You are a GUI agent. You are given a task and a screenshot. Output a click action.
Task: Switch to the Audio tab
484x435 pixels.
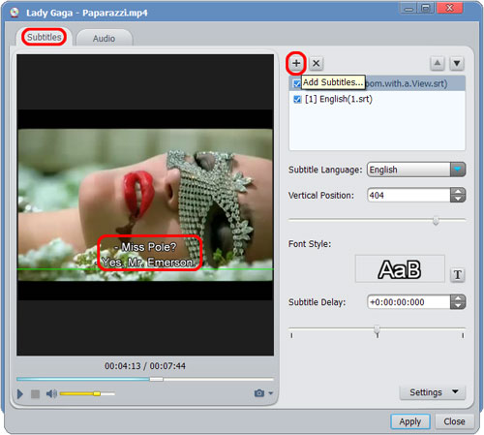104,38
